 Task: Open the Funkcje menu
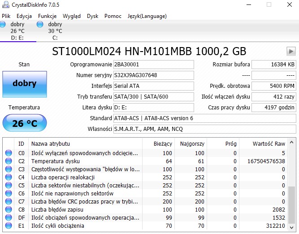47,16
